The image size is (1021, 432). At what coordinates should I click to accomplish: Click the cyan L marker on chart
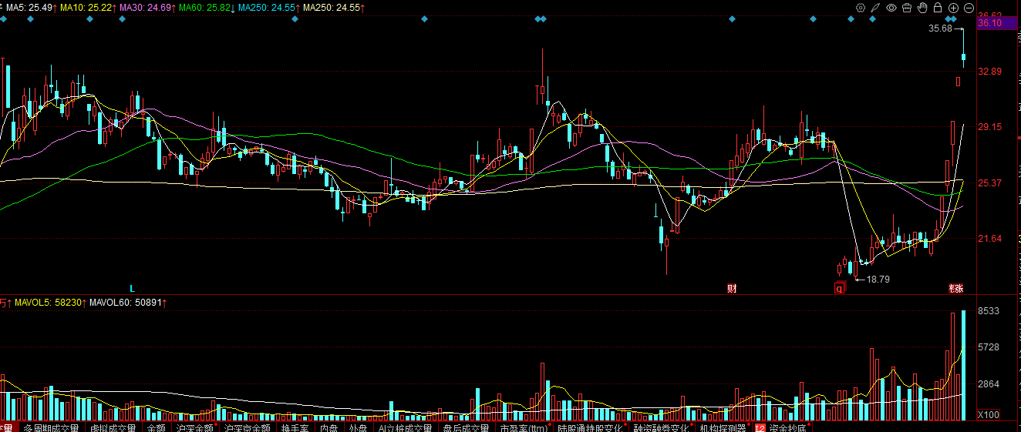(132, 289)
